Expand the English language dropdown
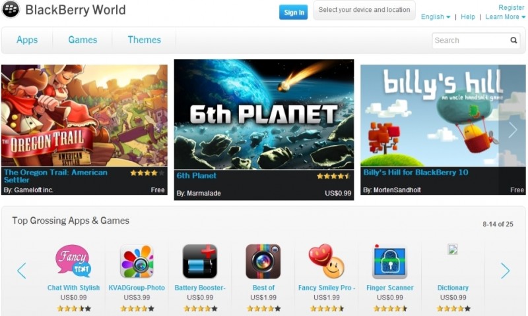The image size is (528, 316). pyautogui.click(x=436, y=17)
